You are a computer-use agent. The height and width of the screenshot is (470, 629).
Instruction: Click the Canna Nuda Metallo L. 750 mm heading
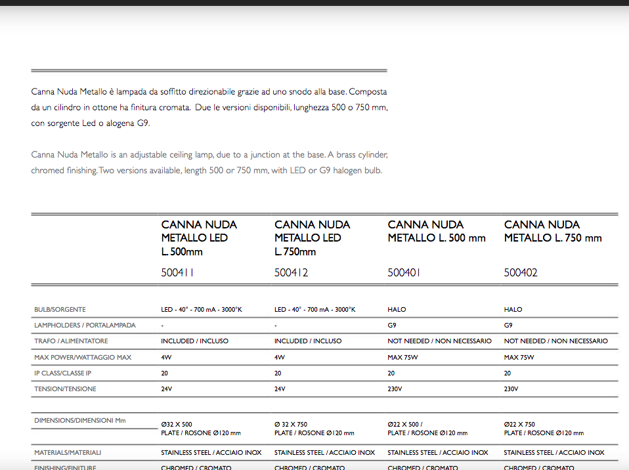click(x=553, y=231)
